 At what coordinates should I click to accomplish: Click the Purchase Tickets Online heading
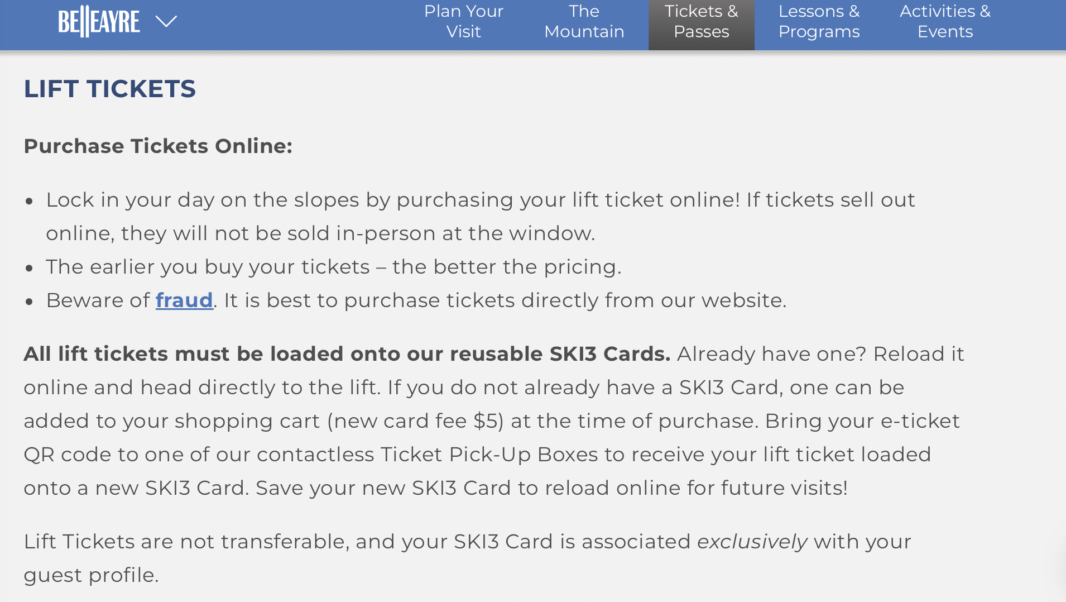(158, 146)
